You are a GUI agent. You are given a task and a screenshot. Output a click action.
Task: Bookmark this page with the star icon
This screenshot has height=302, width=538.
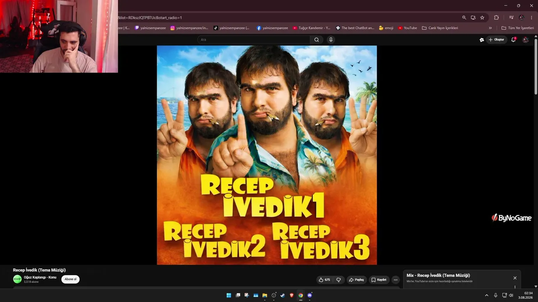coord(482,18)
